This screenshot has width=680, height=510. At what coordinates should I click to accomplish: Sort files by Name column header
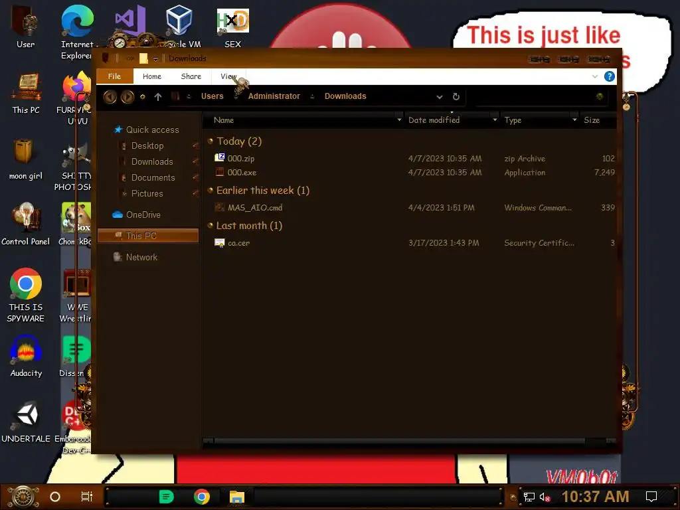pyautogui.click(x=224, y=120)
